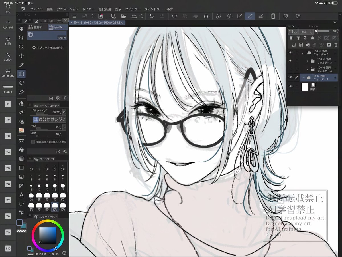Select the Decoration ribbon tool
342x257 pixels.
[x=21, y=140]
